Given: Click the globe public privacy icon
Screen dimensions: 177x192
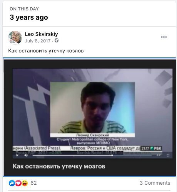Looking at the screenshot, I should (x=57, y=40).
